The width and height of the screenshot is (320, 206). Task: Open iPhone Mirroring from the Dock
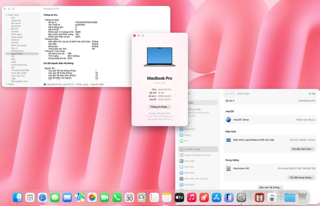[229, 198]
